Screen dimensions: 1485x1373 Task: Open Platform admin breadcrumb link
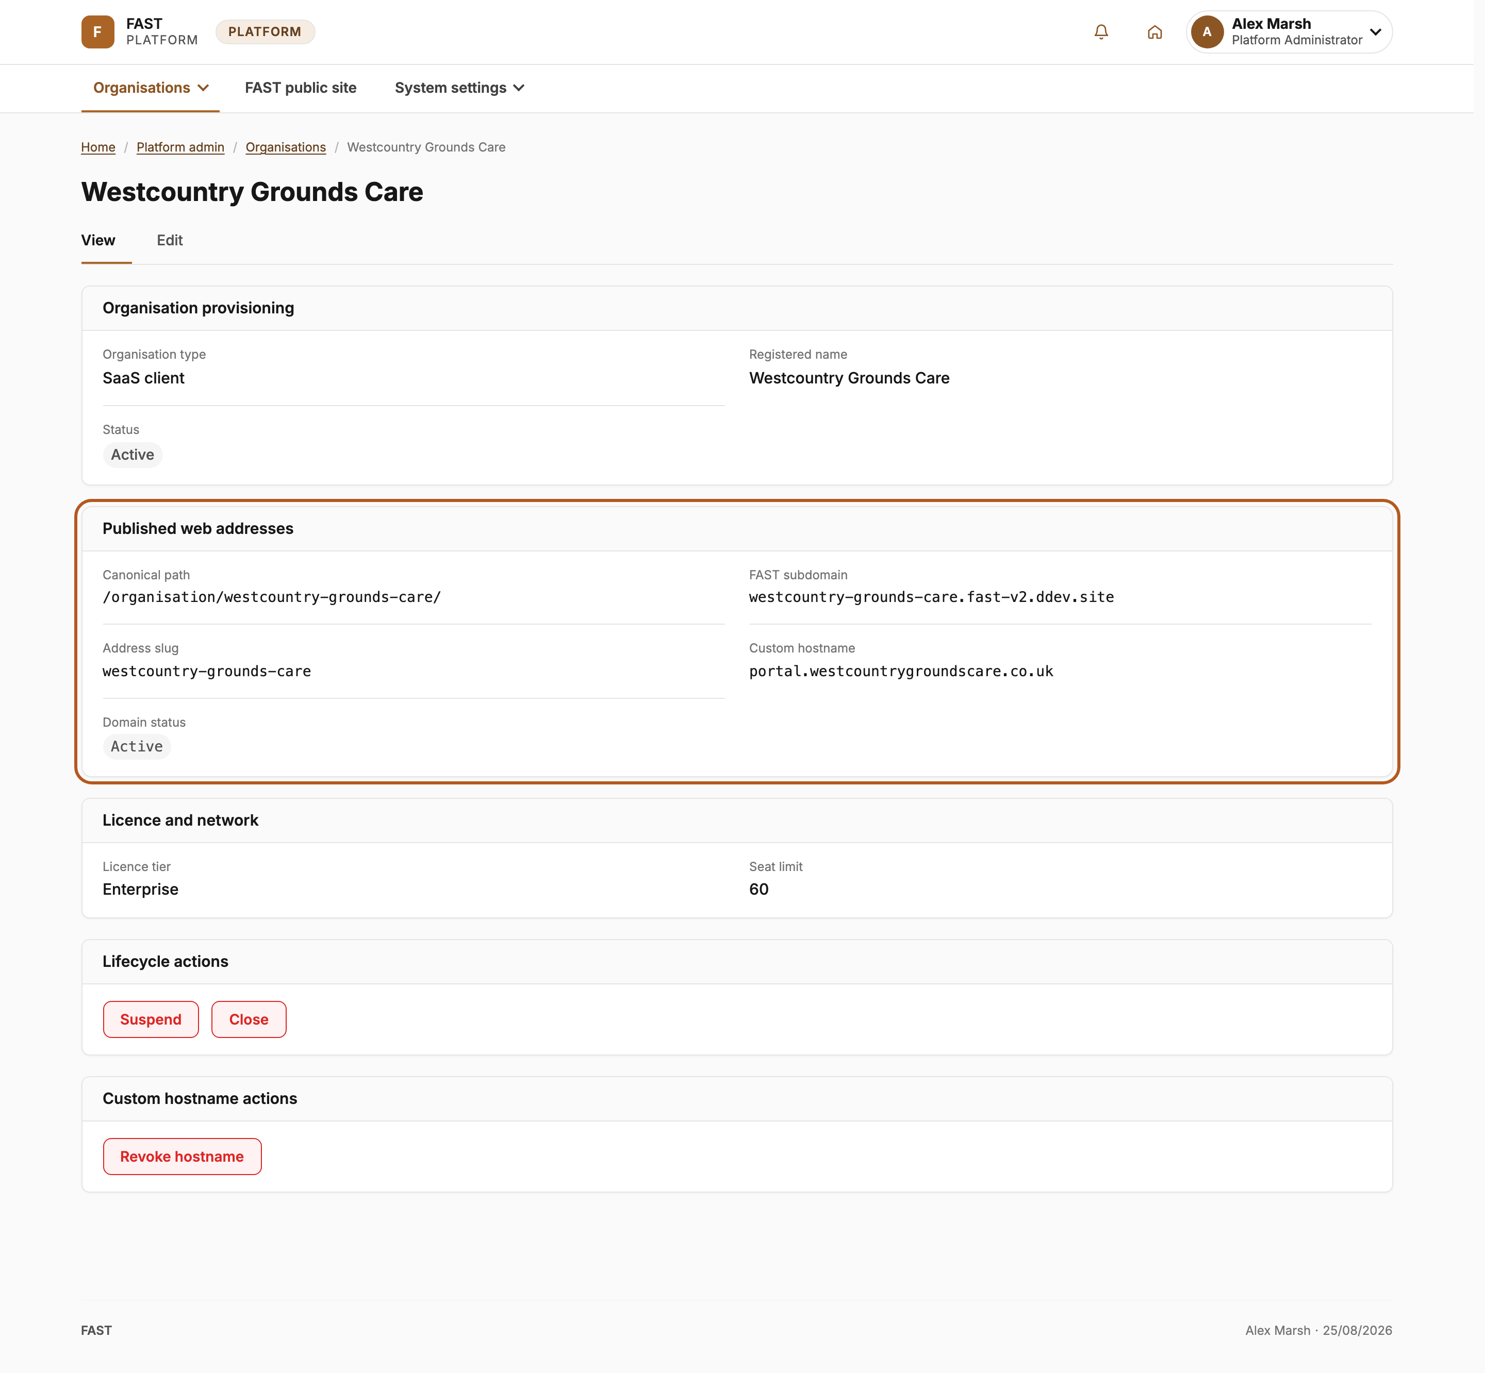tap(180, 147)
